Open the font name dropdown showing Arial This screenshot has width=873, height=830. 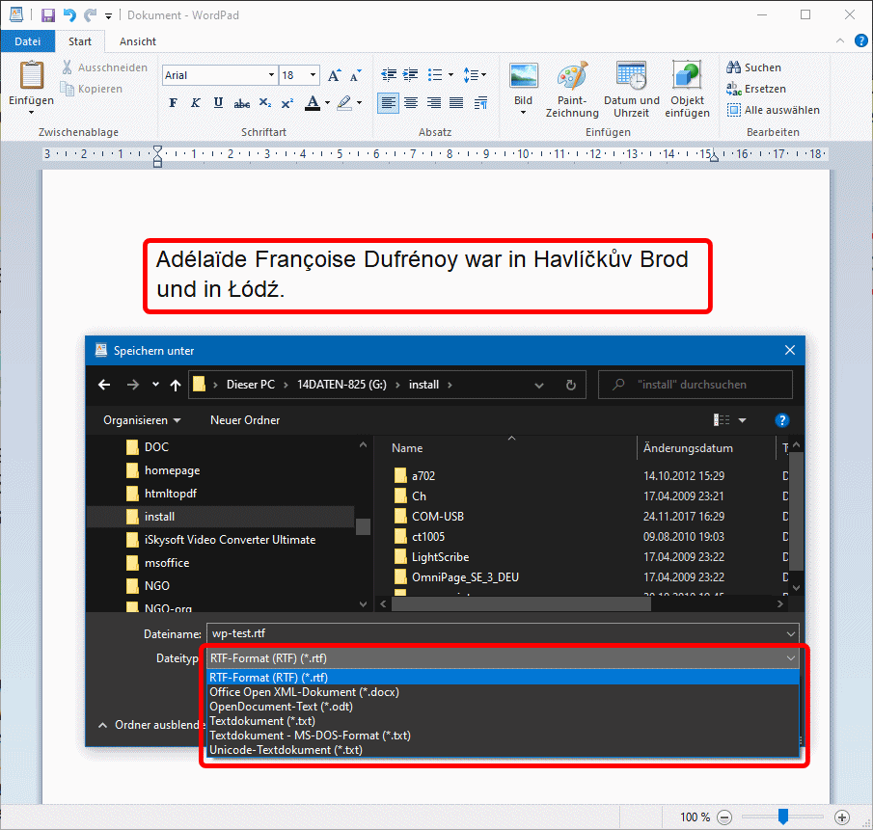click(218, 75)
